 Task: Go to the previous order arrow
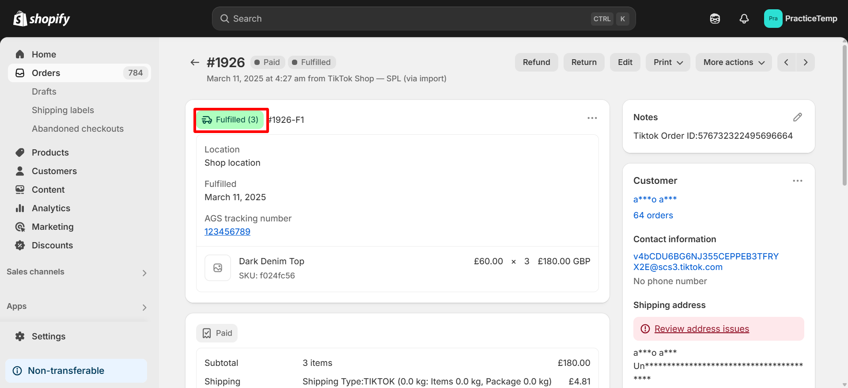(787, 62)
